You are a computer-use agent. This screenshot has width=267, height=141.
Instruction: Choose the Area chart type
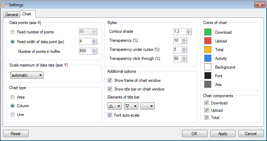(13, 97)
